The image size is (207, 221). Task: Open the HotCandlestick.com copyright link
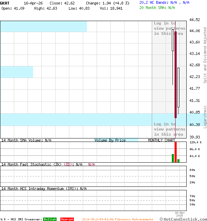tap(183, 219)
